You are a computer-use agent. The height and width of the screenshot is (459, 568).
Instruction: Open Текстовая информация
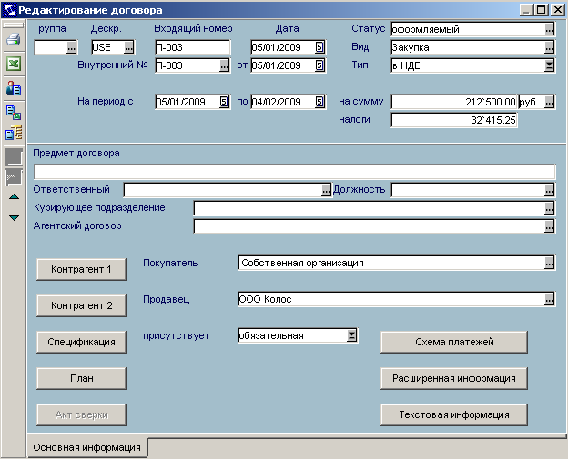coord(454,414)
